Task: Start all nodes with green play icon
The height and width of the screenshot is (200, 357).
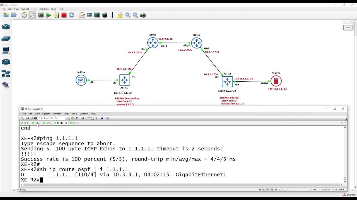Action: click(49, 15)
